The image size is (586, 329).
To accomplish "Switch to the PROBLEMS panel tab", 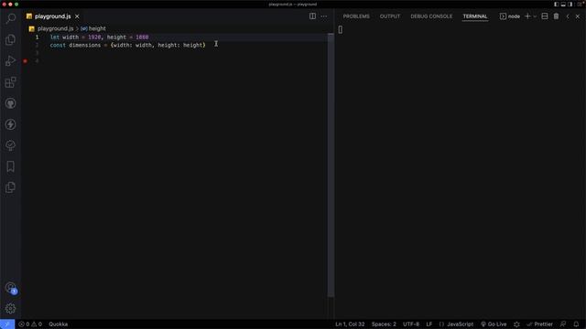I will [x=356, y=16].
